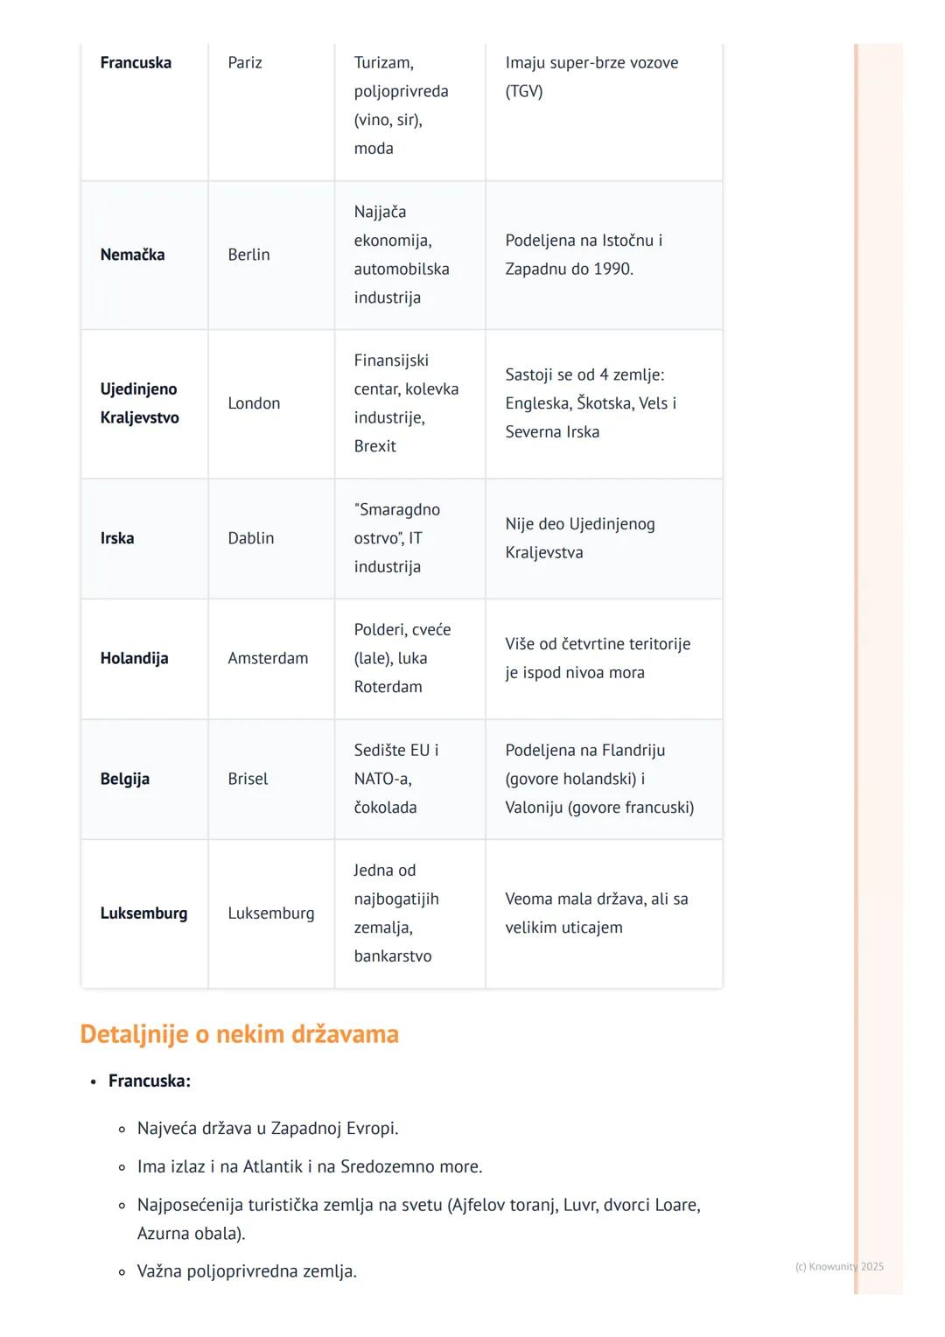The height and width of the screenshot is (1337, 945).
Task: Click the Holandija country cell
Action: [x=134, y=658]
